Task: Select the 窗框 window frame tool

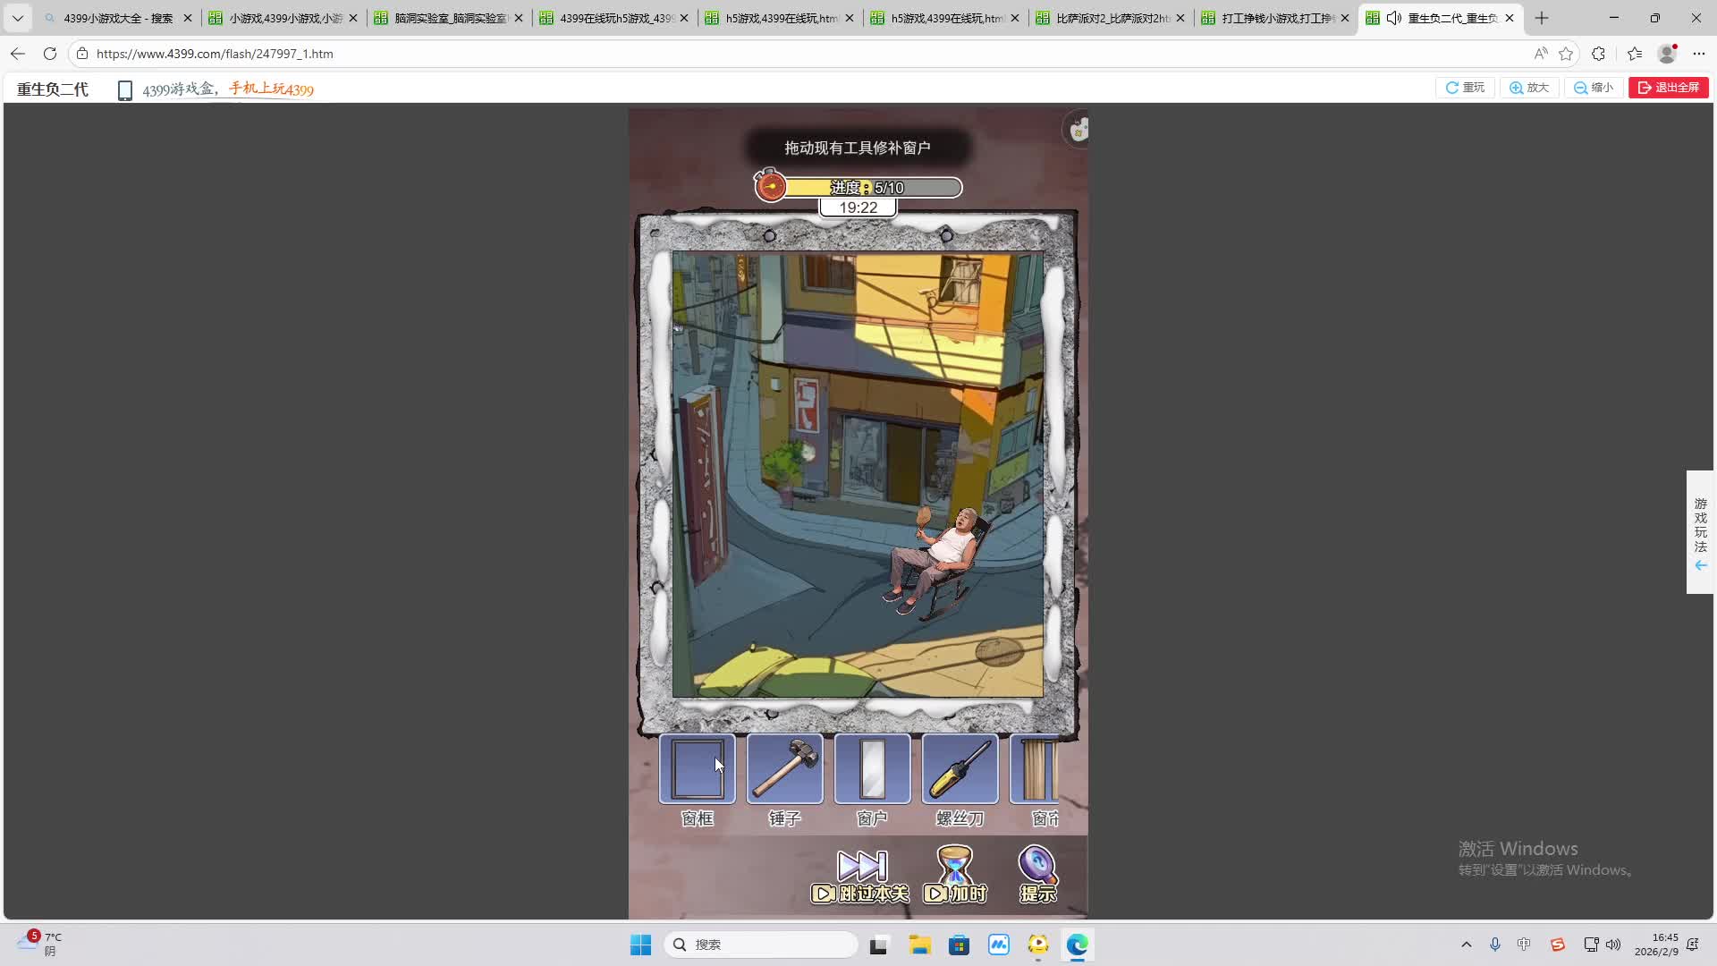Action: pyautogui.click(x=697, y=770)
